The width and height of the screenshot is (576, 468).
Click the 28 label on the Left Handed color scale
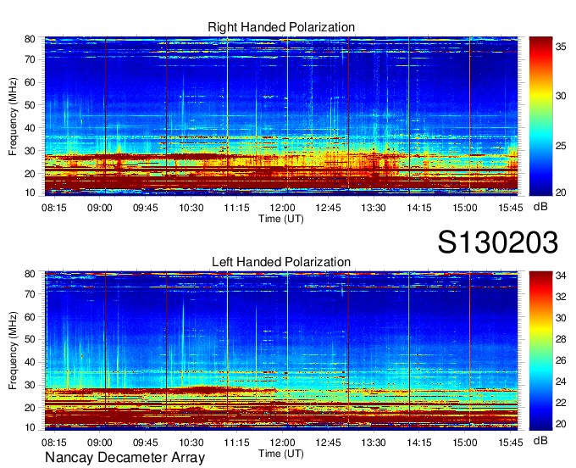pos(561,339)
